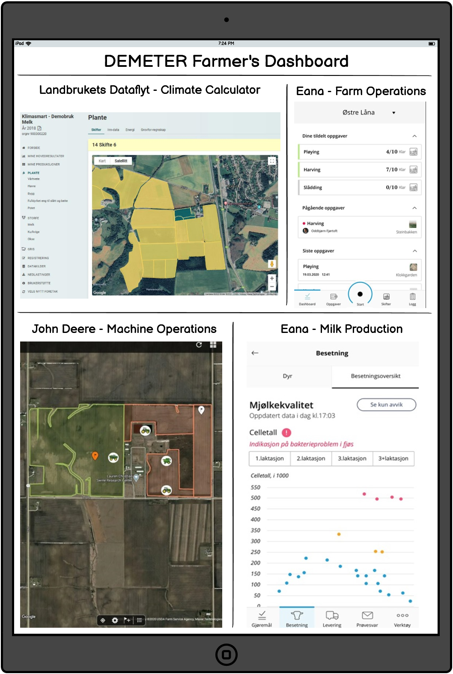453x674 pixels.
Task: Open the Dashboard tab in Eana bottom bar
Action: click(x=307, y=299)
